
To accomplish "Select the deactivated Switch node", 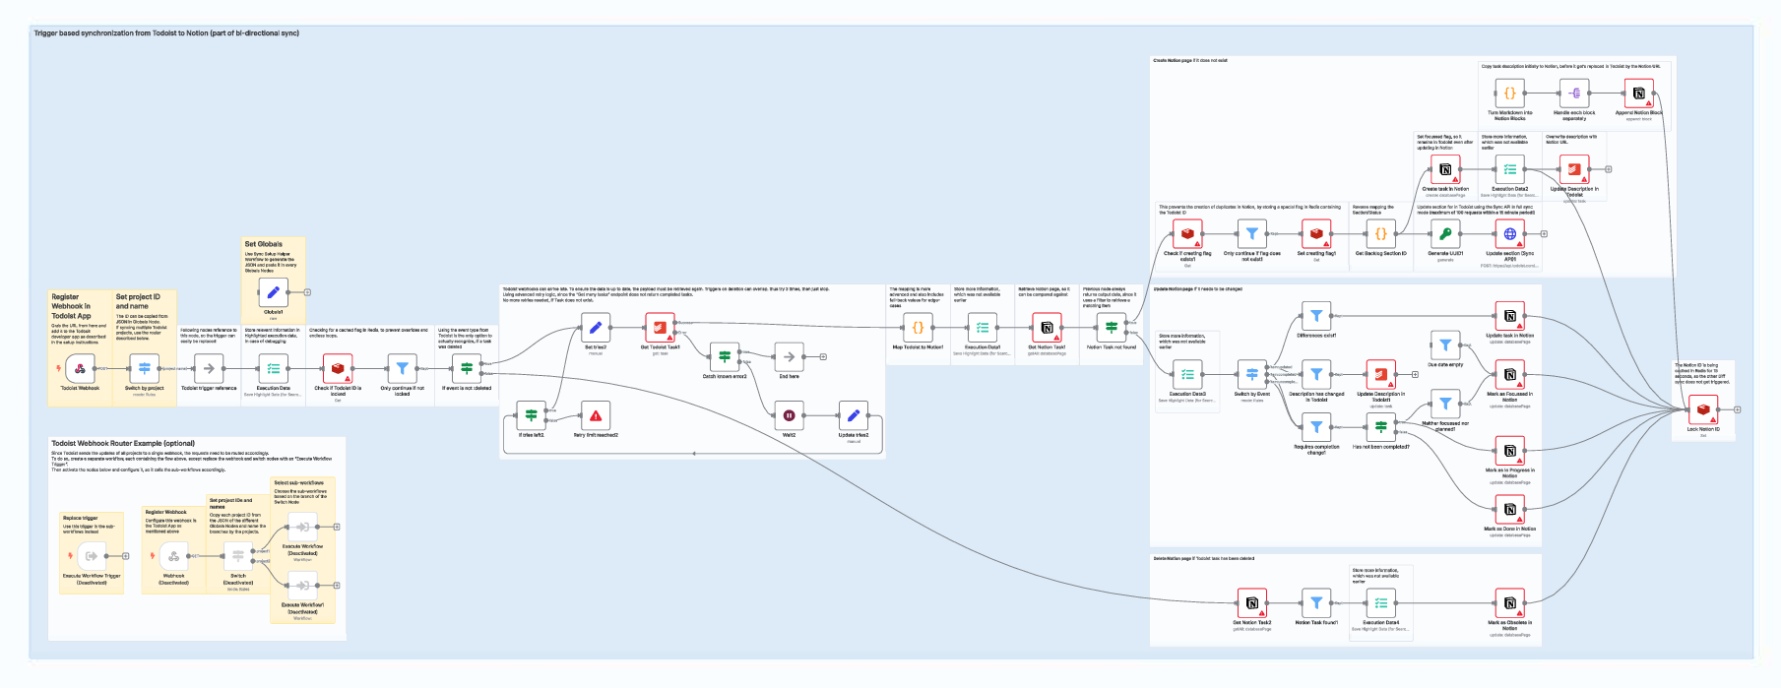I will coord(238,556).
